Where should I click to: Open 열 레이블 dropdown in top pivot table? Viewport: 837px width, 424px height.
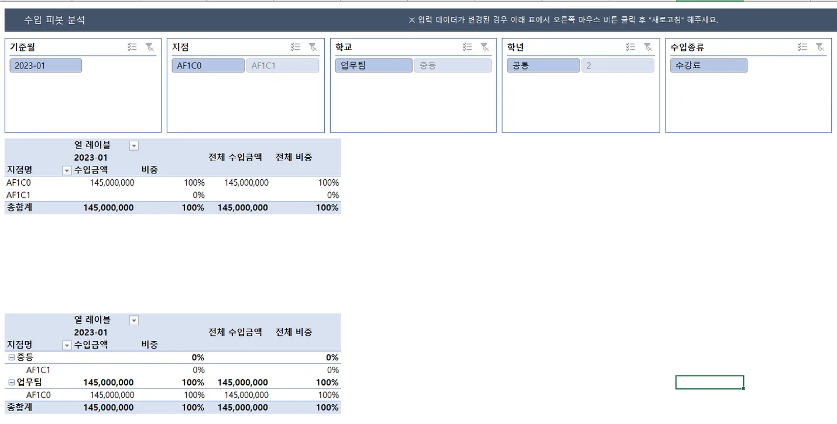[x=134, y=145]
